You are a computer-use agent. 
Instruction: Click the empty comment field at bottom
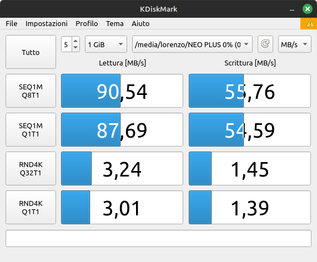[x=159, y=238]
